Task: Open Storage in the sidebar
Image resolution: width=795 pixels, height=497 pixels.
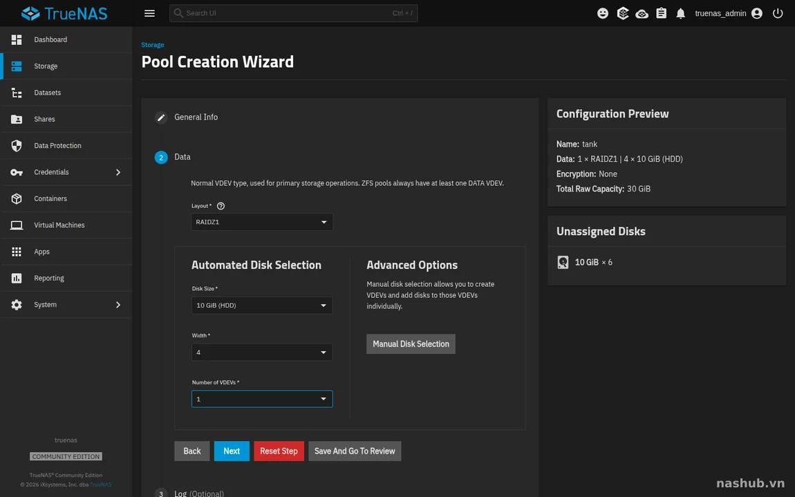Action: click(x=66, y=66)
